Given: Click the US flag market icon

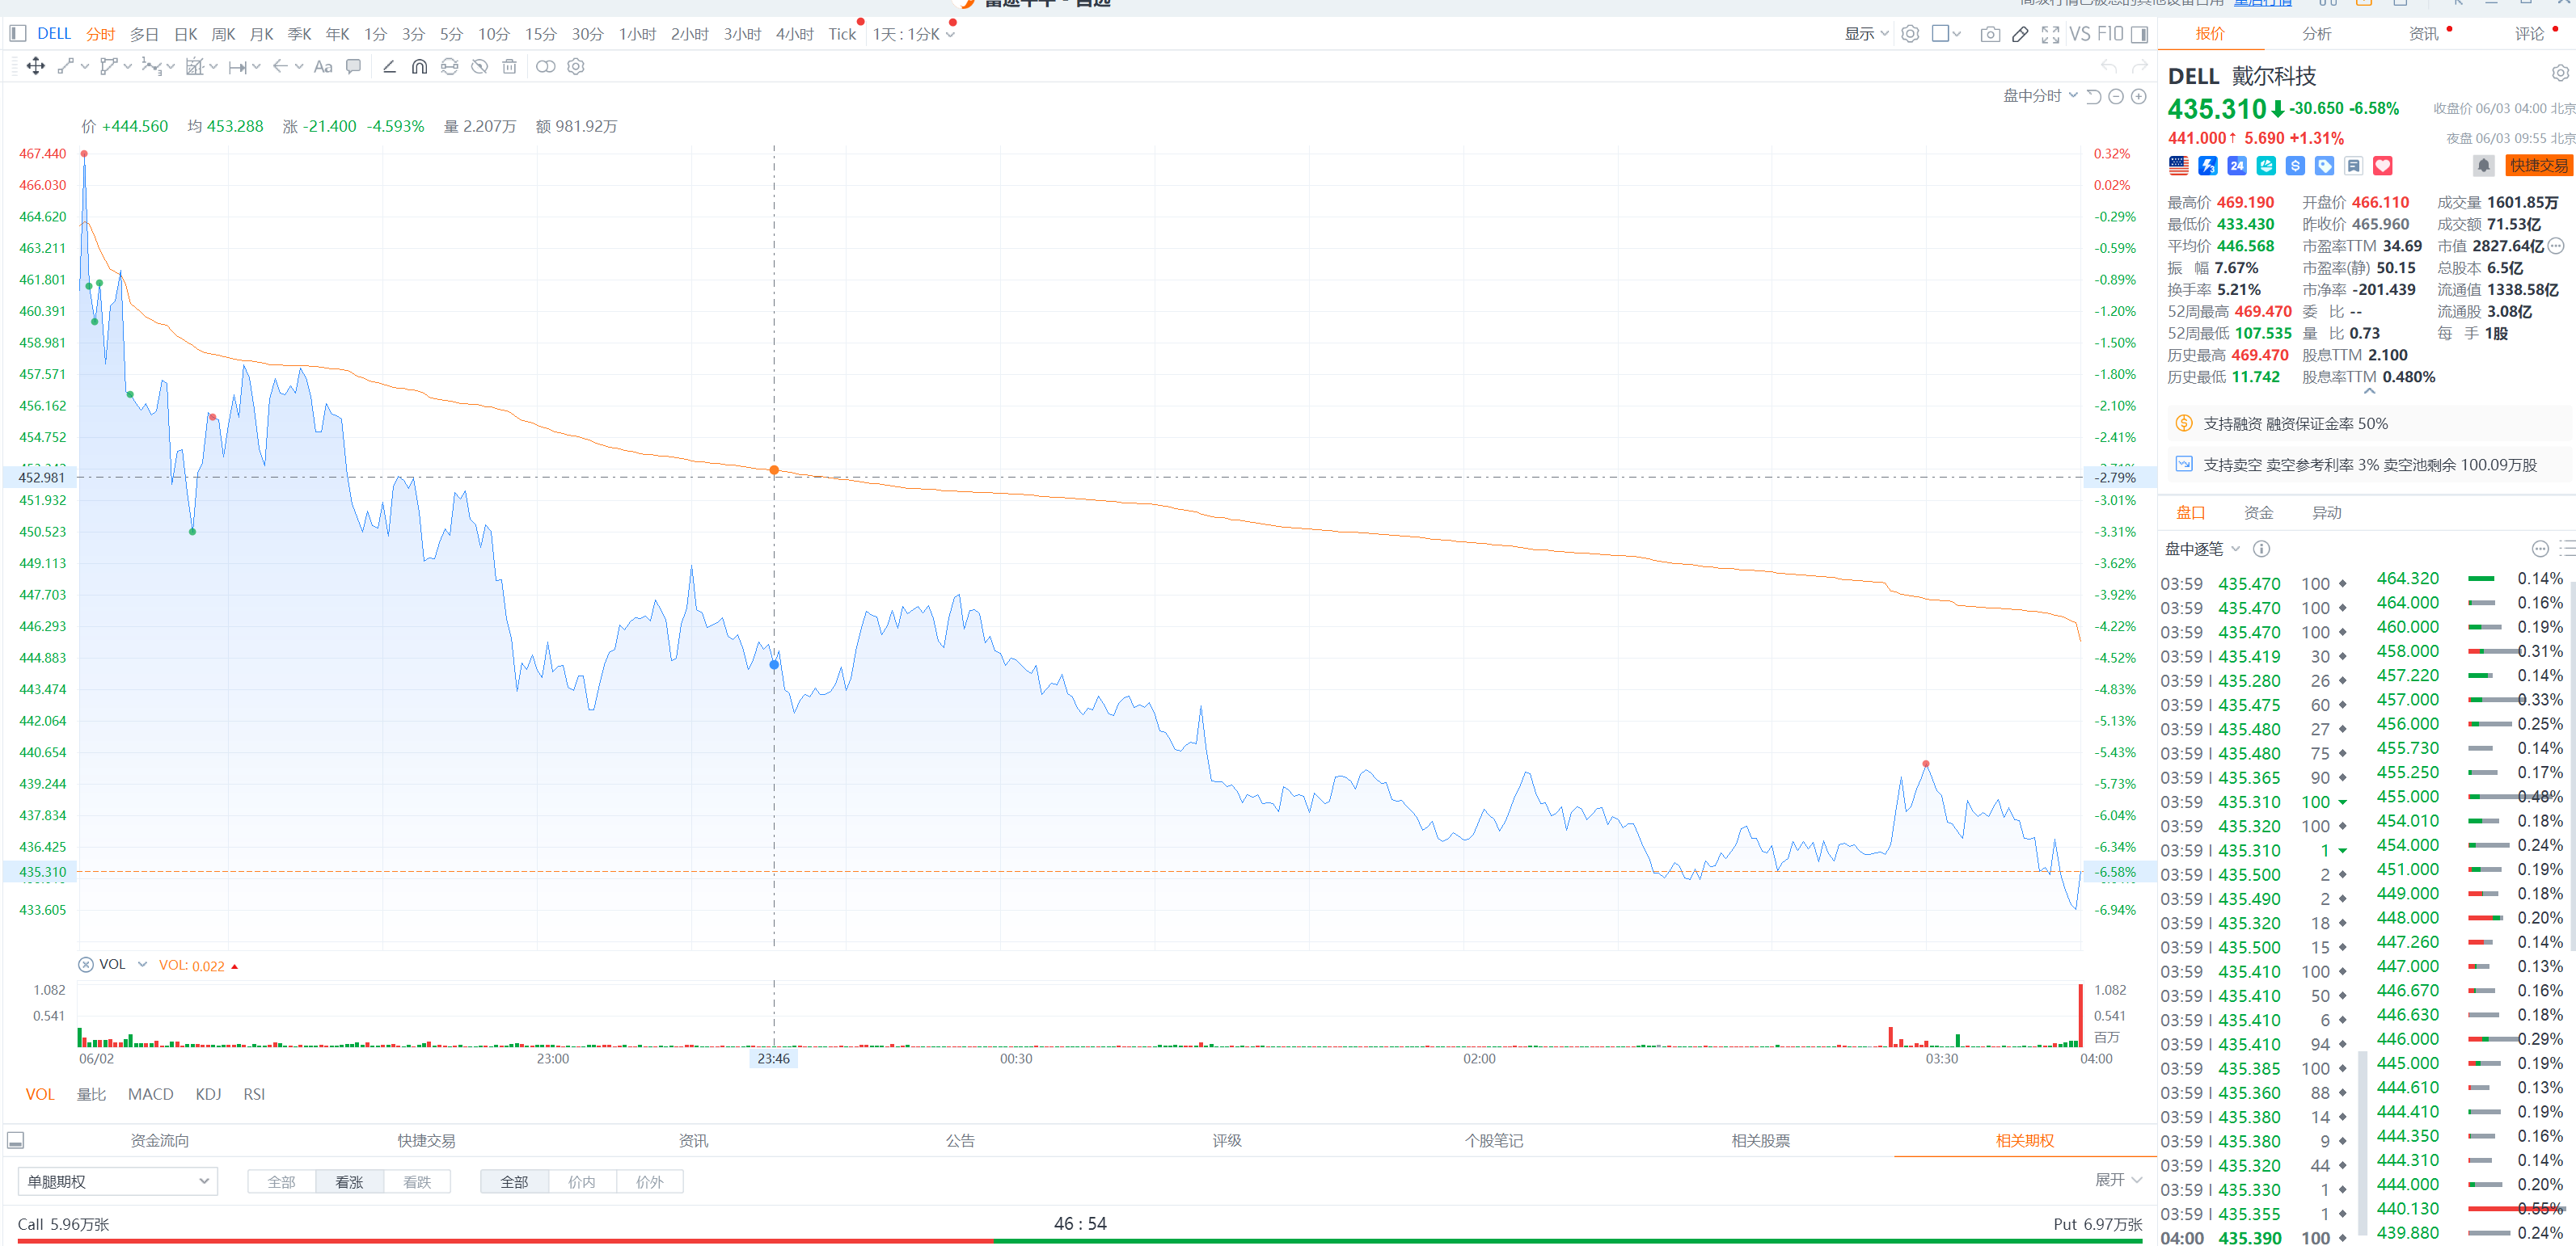Looking at the screenshot, I should coord(2179,166).
